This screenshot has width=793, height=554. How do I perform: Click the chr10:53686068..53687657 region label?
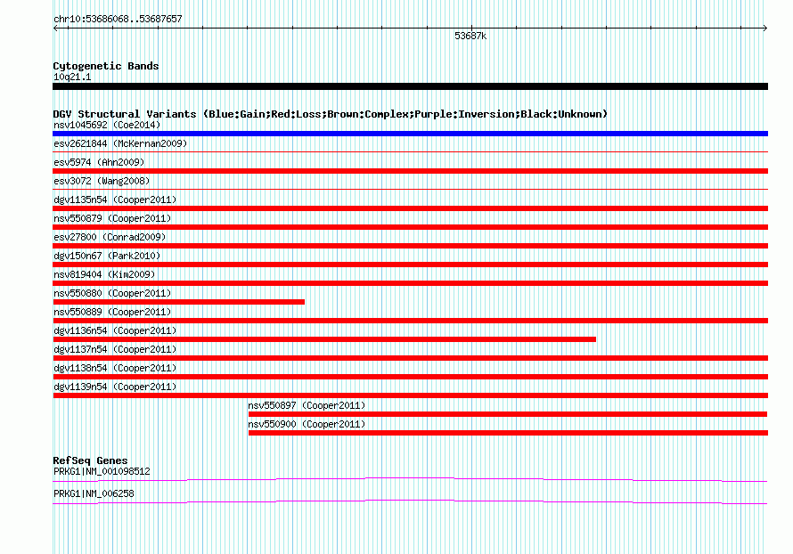click(118, 19)
